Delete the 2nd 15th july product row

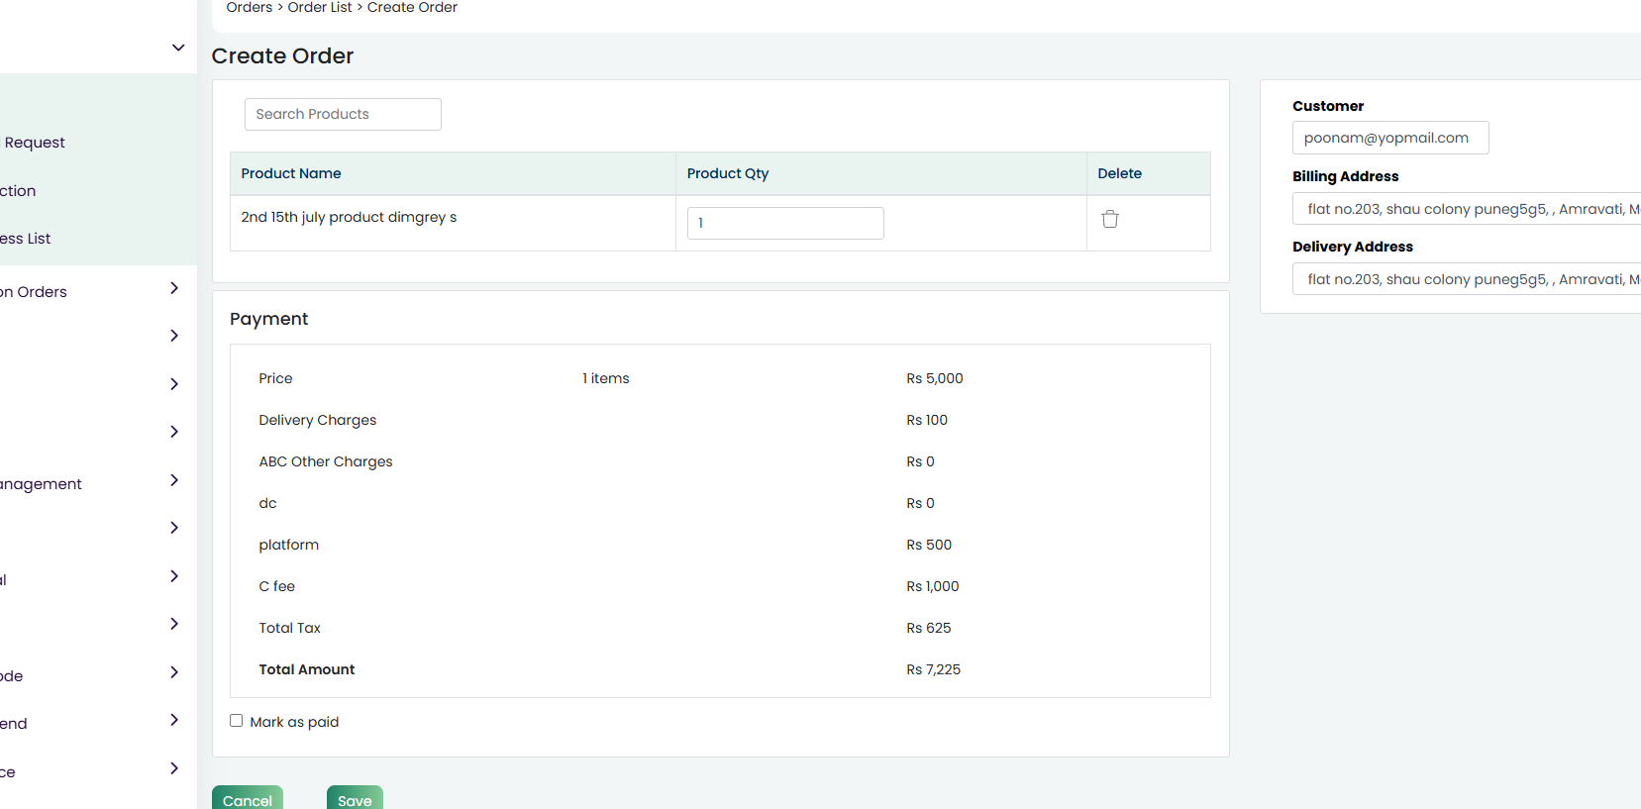tap(1110, 219)
